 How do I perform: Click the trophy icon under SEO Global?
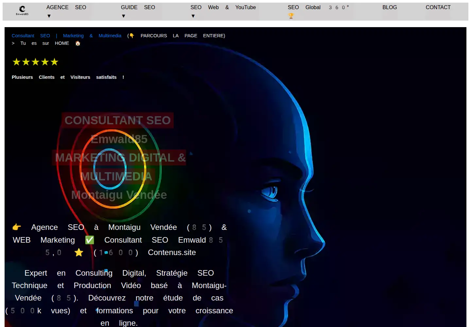(x=291, y=16)
